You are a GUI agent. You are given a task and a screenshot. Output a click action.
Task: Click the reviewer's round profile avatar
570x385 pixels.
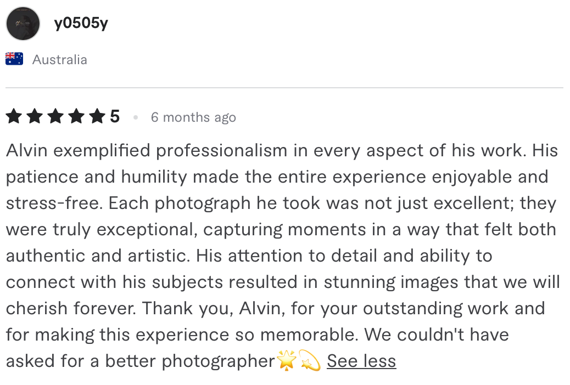(23, 24)
